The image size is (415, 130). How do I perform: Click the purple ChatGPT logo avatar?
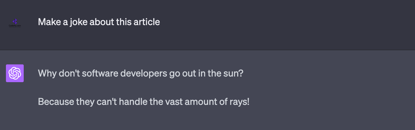tap(15, 73)
